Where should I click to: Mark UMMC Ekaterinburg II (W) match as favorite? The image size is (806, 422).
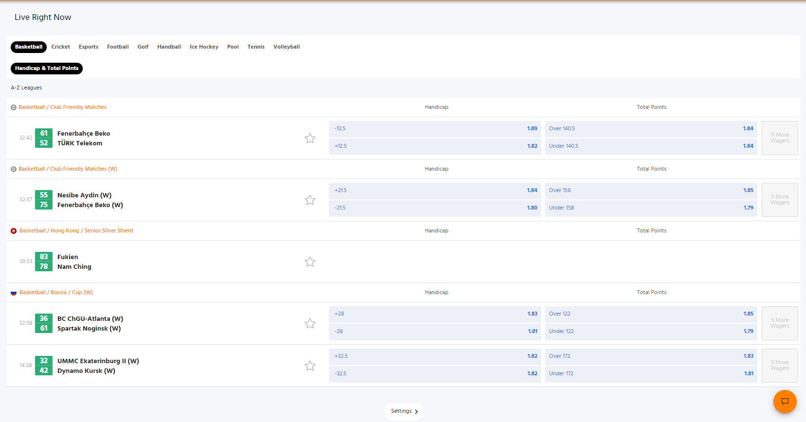click(310, 366)
